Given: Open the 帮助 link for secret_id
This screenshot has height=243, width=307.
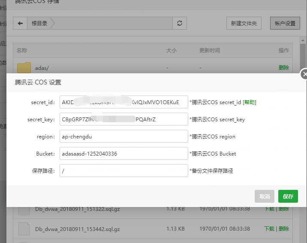Looking at the screenshot, I should click(249, 102).
